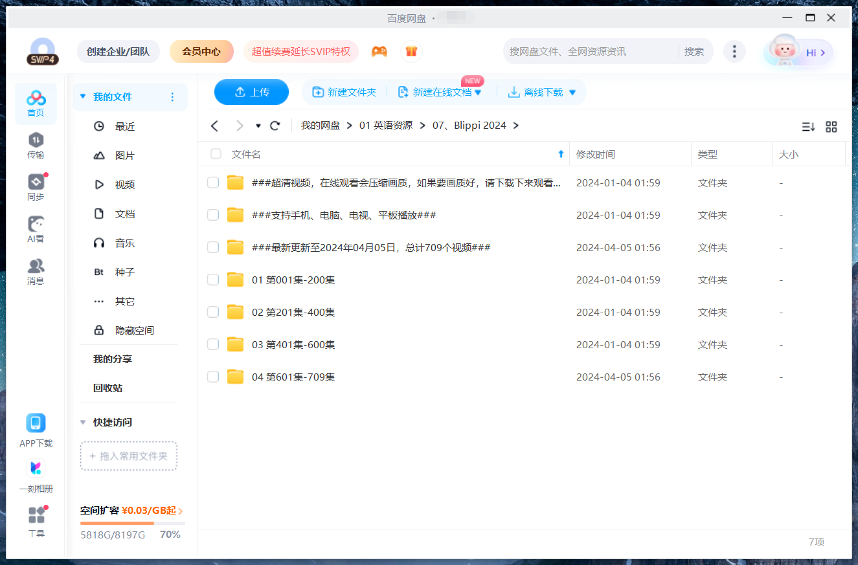Open 音乐 music category
Viewport: 858px width, 565px height.
[x=125, y=243]
